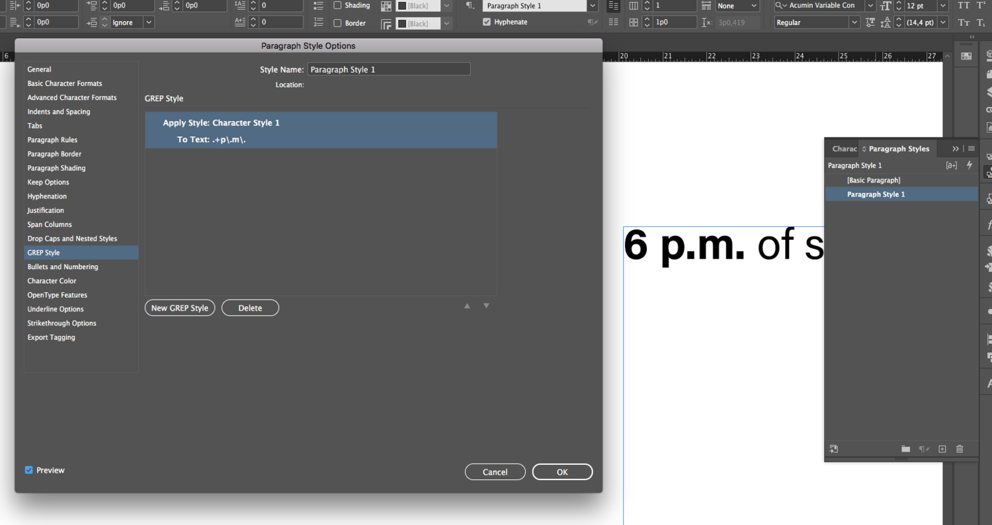Click the move GREP style up arrow
Screen dimensions: 992x525
pos(467,306)
